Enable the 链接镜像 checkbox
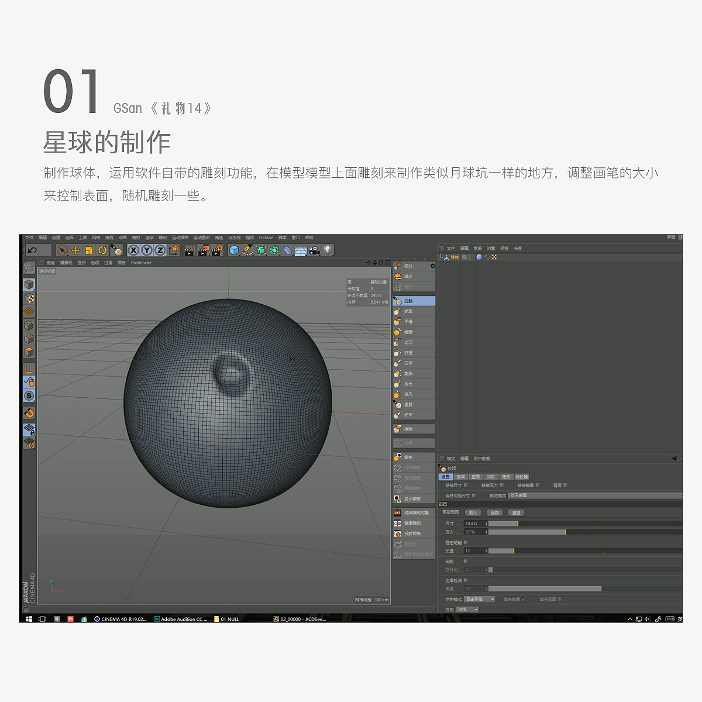This screenshot has width=702, height=702. pyautogui.click(x=537, y=485)
